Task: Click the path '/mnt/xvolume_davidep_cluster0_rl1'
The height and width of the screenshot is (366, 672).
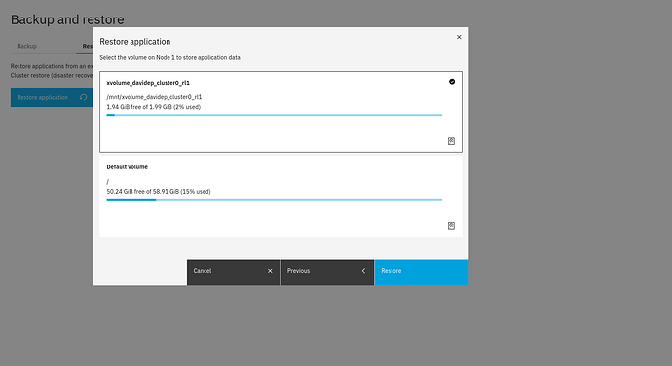Action: click(x=154, y=97)
